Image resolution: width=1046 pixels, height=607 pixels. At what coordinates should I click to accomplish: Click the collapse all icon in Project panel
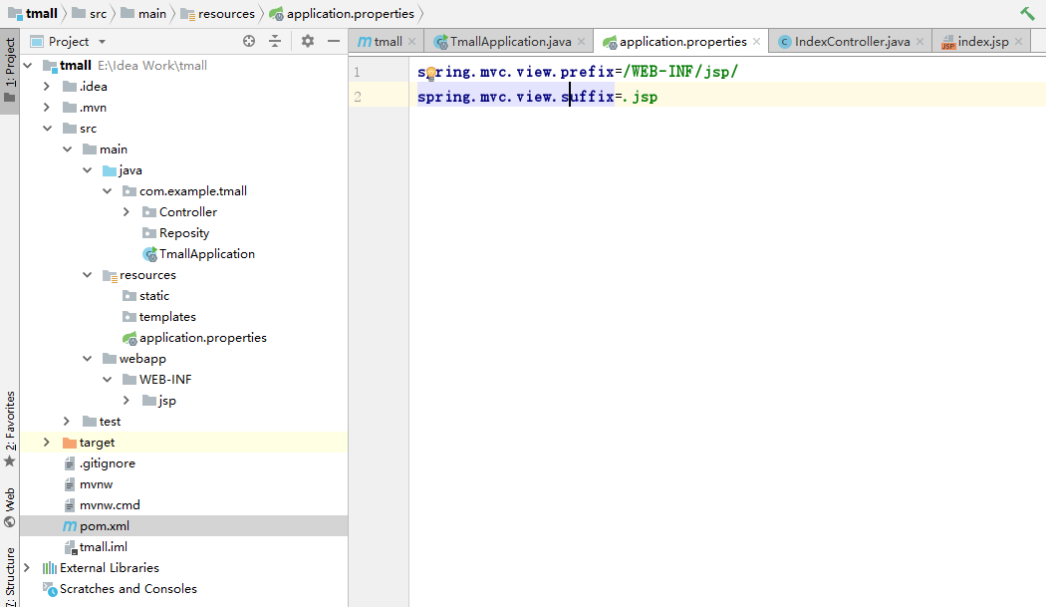pos(275,42)
